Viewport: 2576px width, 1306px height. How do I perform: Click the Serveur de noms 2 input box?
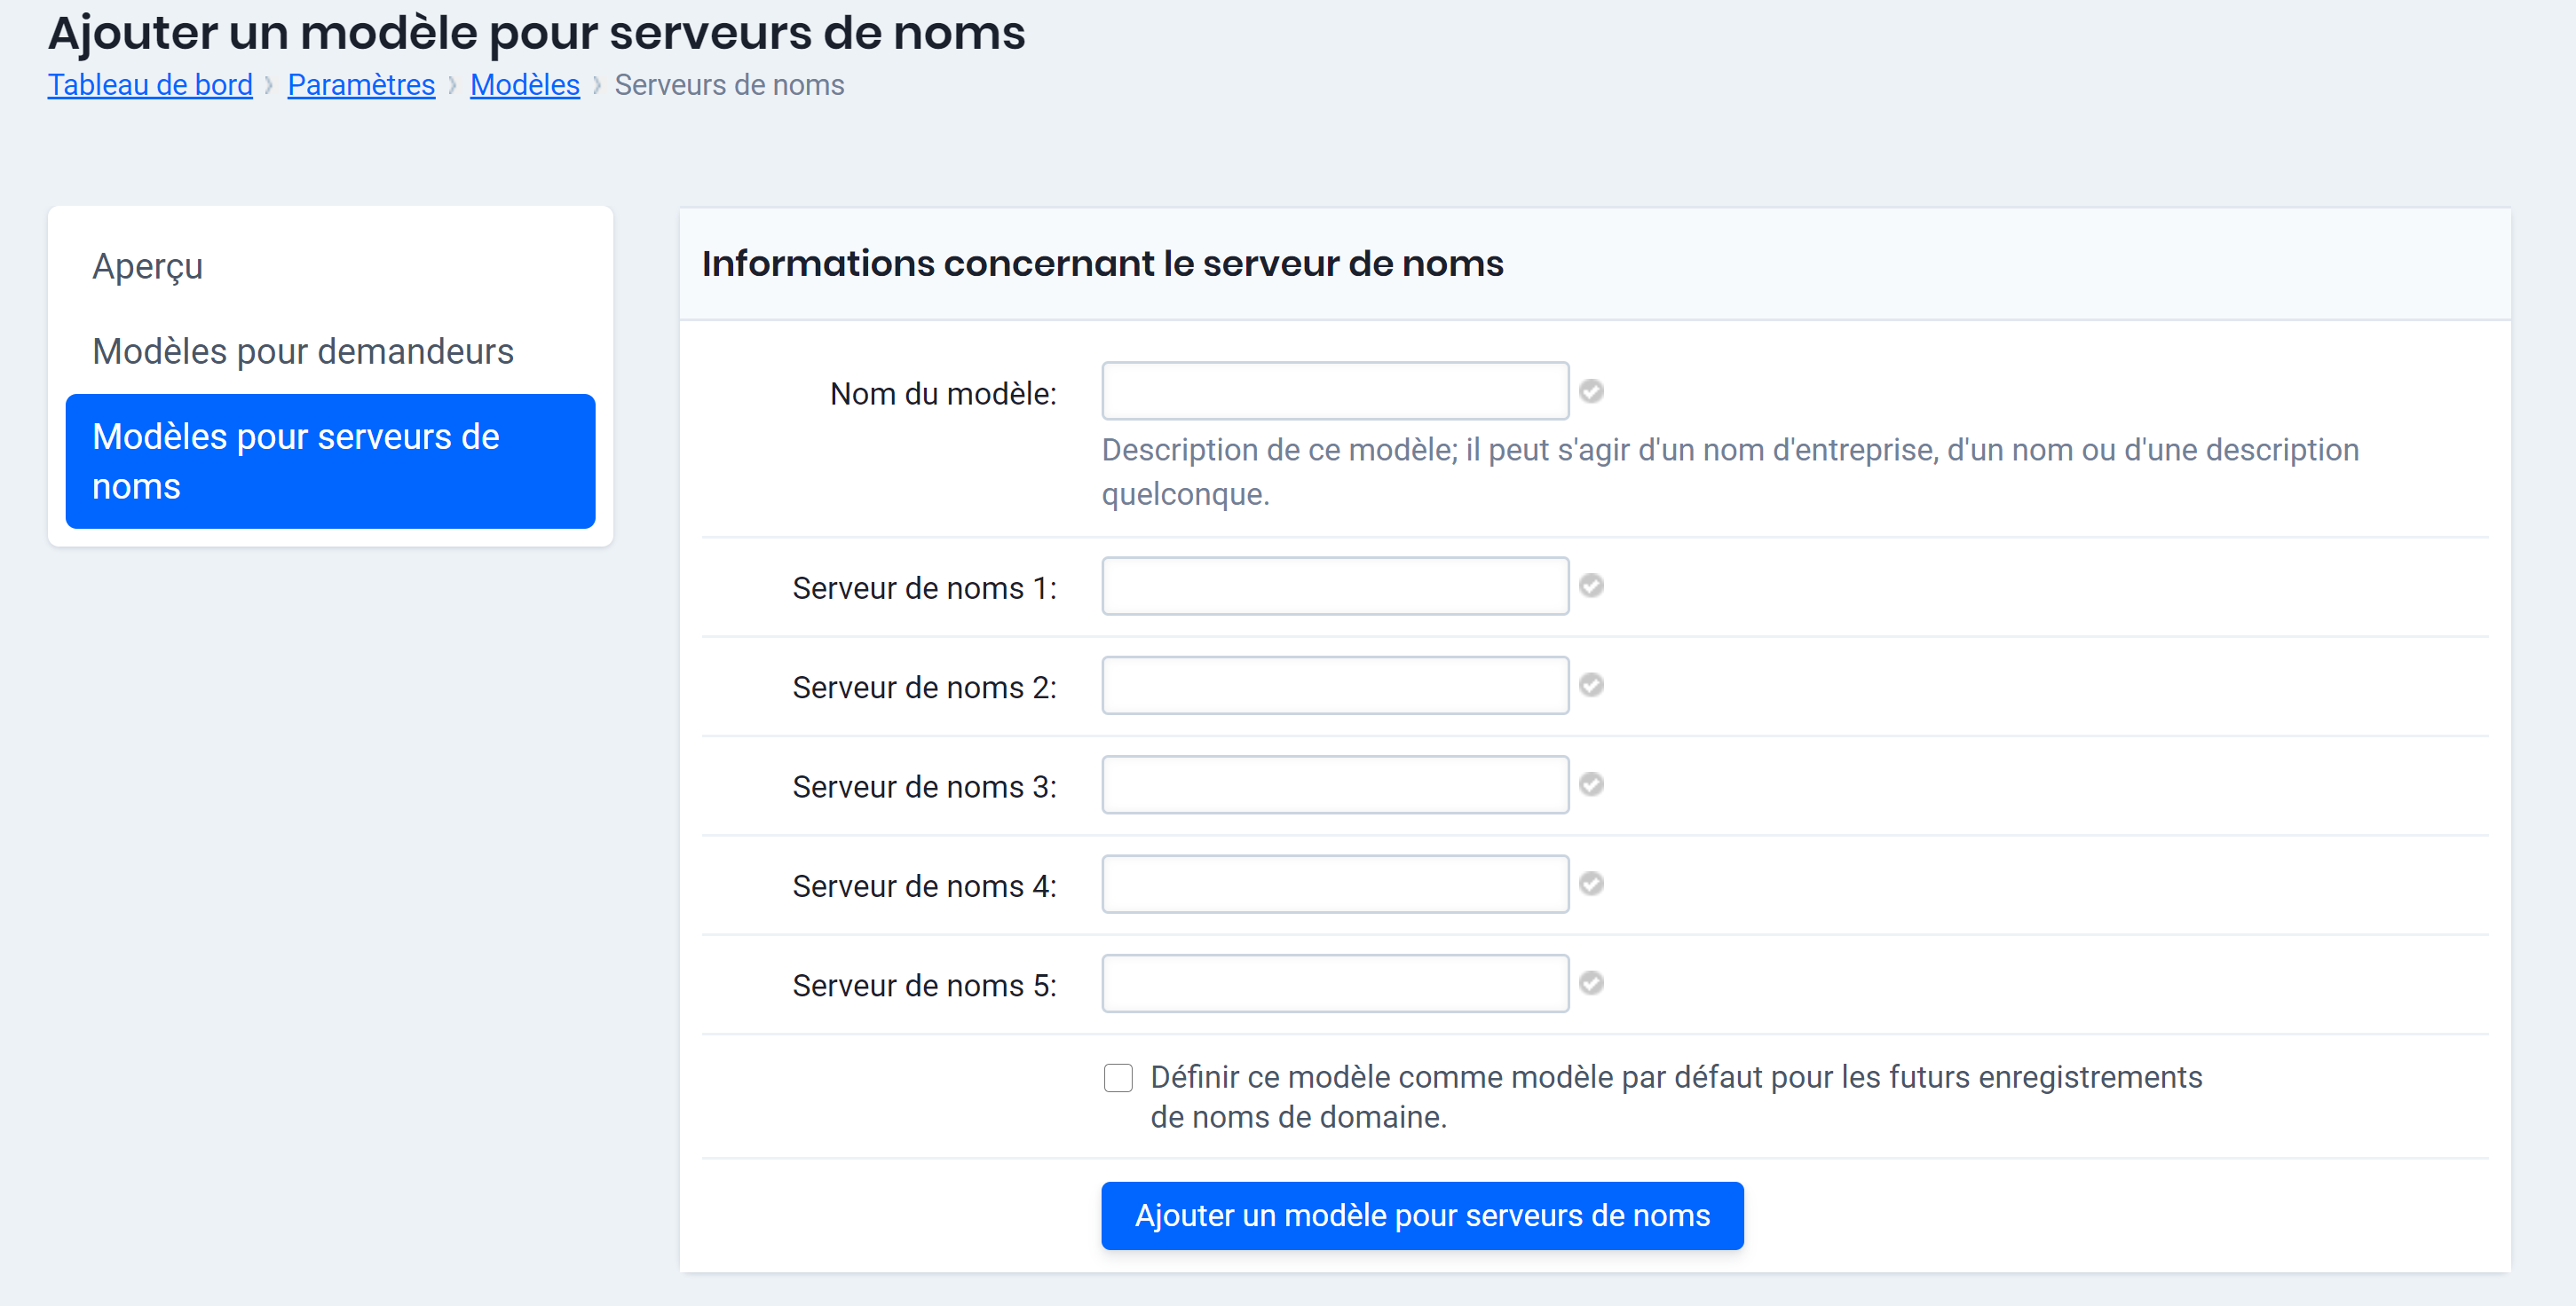(x=1334, y=686)
